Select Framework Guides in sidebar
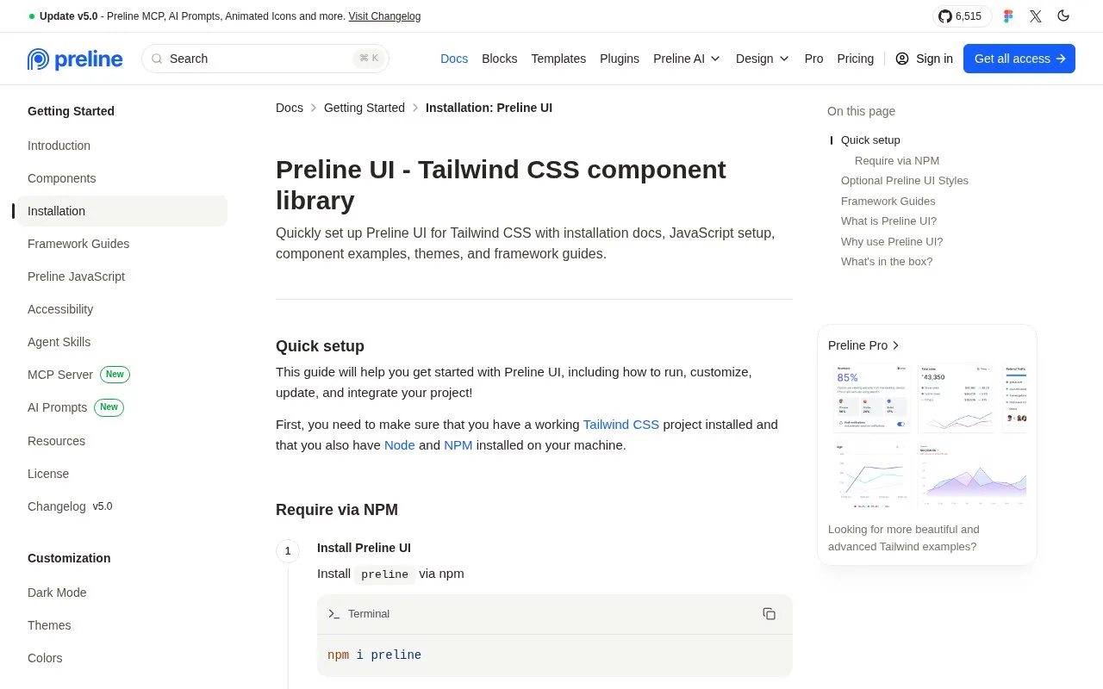Image resolution: width=1103 pixels, height=689 pixels. 122,244
